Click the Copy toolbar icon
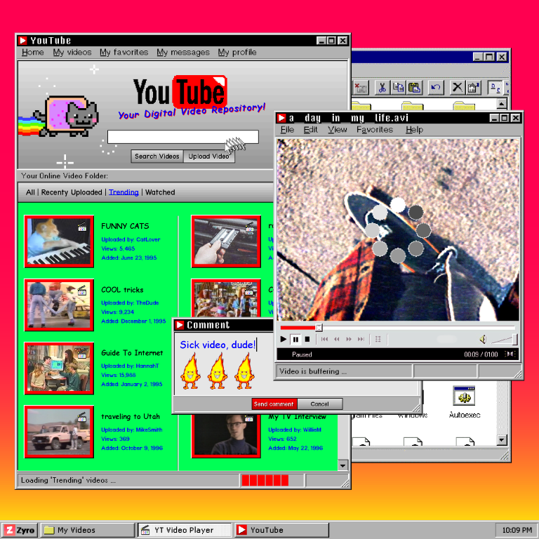539x539 pixels. pos(399,87)
